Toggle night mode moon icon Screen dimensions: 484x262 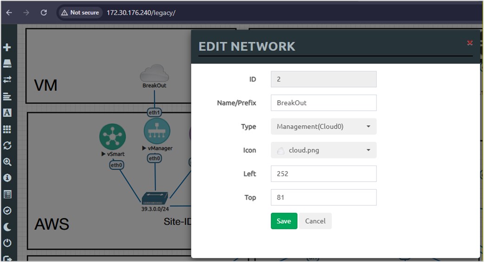point(7,227)
